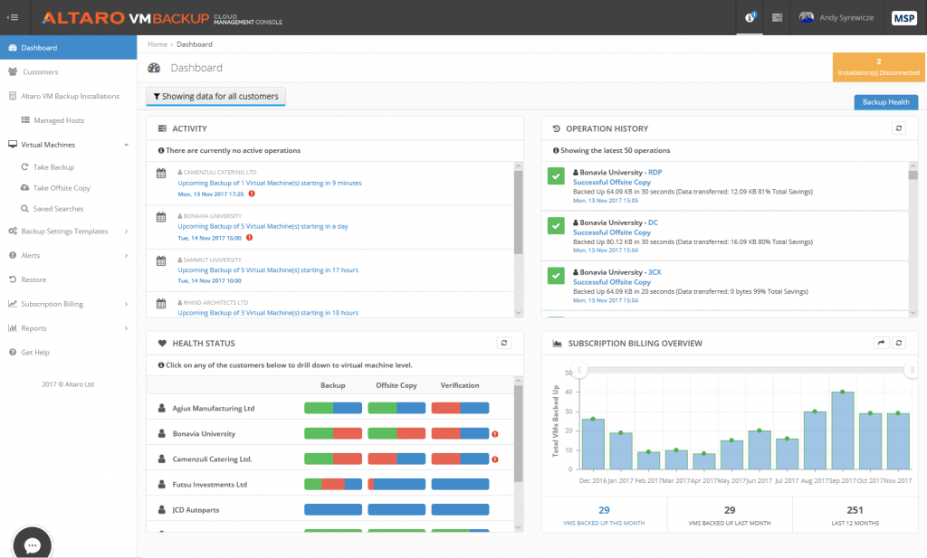Click the user icon beside JCD Autoparts

[x=161, y=509]
